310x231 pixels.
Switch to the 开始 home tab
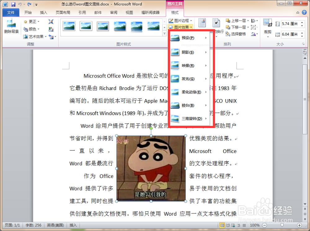pos(28,12)
